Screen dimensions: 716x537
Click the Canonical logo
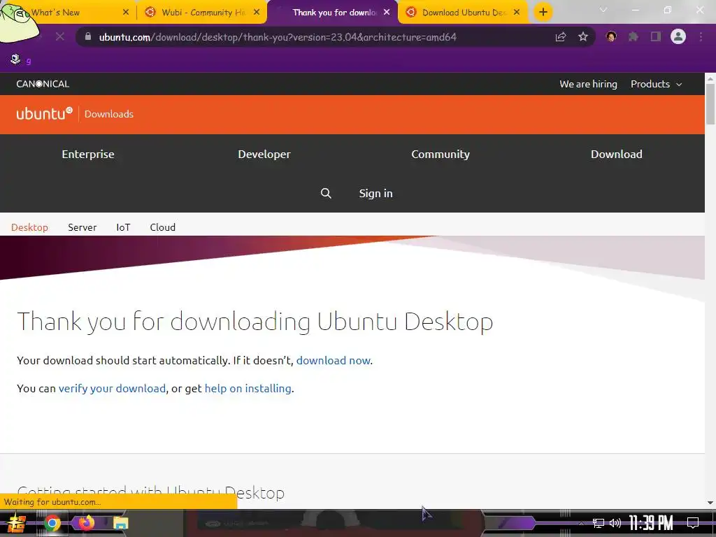pyautogui.click(x=43, y=84)
